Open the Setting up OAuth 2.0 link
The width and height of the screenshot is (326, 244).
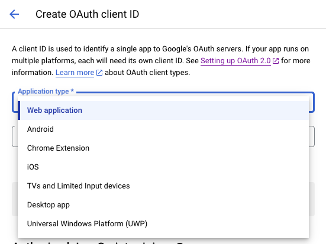(235, 61)
